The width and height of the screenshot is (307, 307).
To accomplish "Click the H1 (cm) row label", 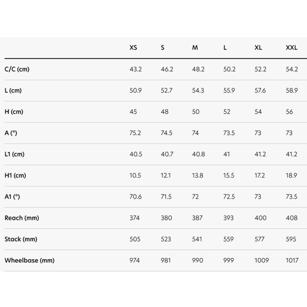I will click(15, 175).
